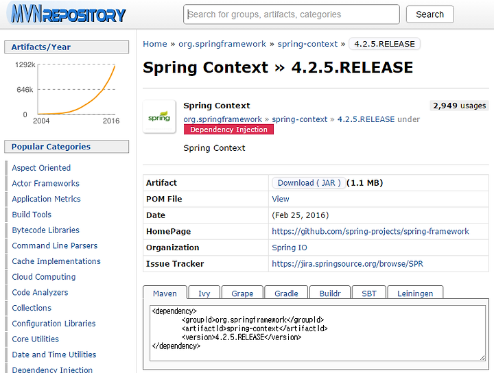Image resolution: width=494 pixels, height=373 pixels.
Task: Open Cache Implementations category
Action: pyautogui.click(x=56, y=261)
